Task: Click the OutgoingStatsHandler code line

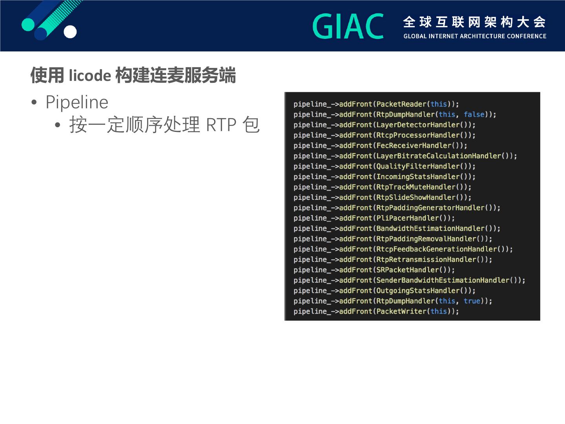Action: (x=385, y=291)
